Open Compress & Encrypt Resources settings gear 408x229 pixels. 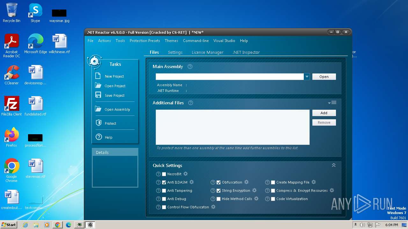pos(332,191)
